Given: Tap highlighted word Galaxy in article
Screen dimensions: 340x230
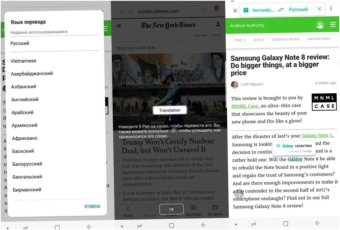Looking at the screenshot, I should 295,159.
